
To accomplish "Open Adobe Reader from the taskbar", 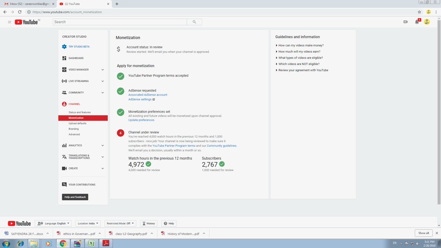I will click(106, 243).
